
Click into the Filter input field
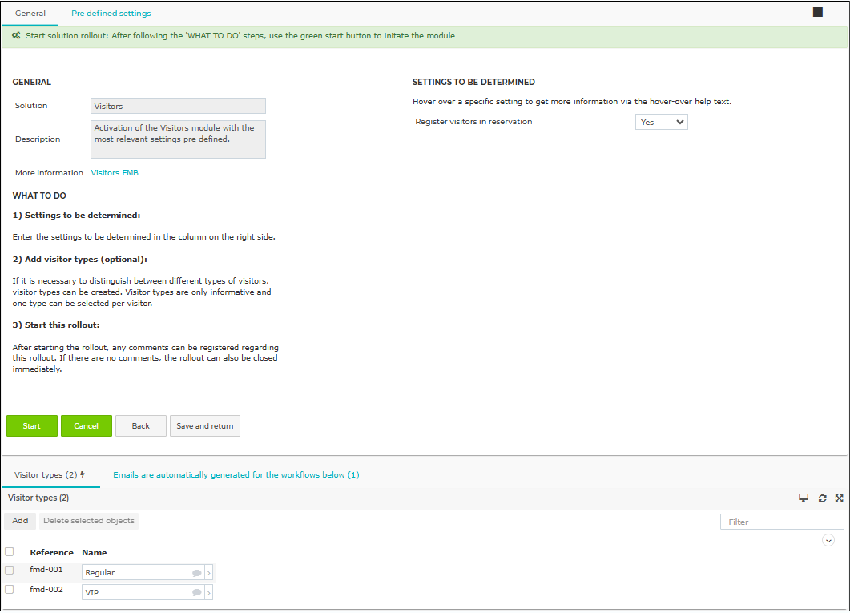[x=782, y=522]
